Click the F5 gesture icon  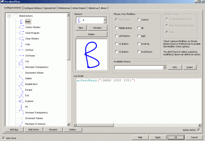21,107
